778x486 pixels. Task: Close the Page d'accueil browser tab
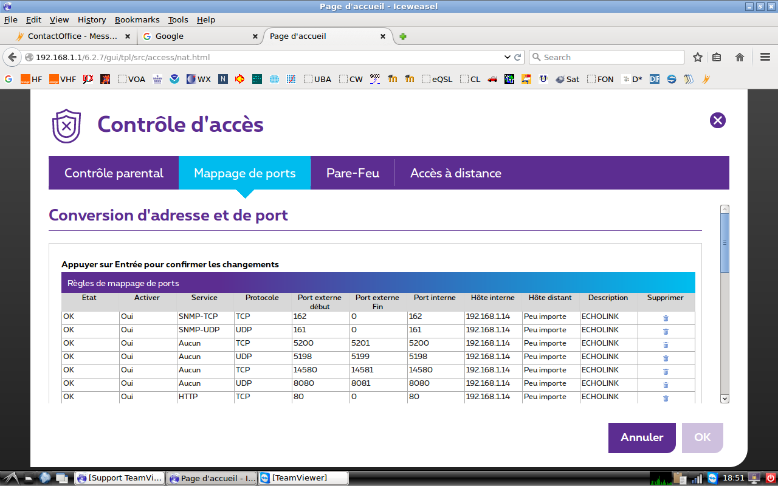(x=383, y=36)
